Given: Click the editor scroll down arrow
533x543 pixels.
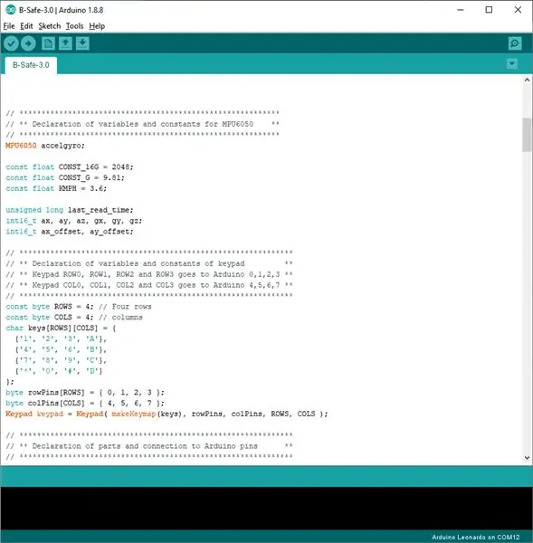Looking at the screenshot, I should [527, 458].
